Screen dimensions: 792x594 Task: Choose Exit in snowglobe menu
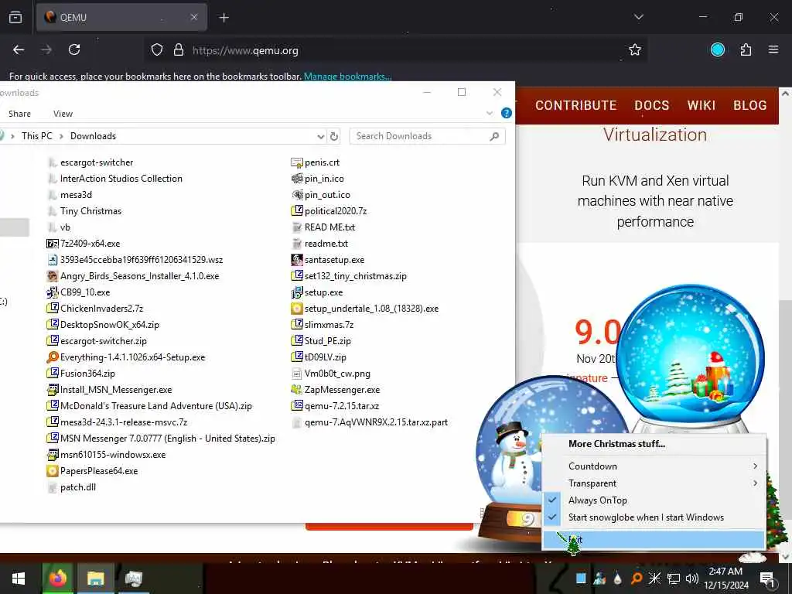click(x=654, y=539)
